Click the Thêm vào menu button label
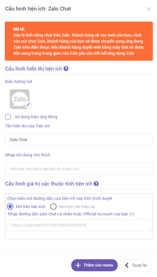157x277 pixels. pos(98,265)
